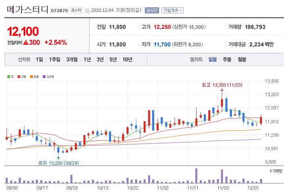Image resolution: width=284 pixels, height=194 pixels.
Task: Select the 1일 line chart period
Action: (39, 59)
